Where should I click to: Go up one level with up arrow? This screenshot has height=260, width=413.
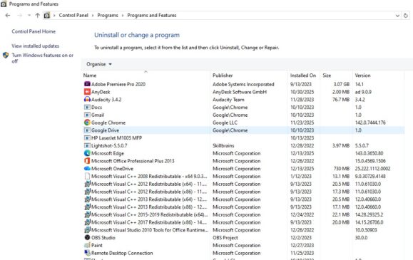point(37,15)
